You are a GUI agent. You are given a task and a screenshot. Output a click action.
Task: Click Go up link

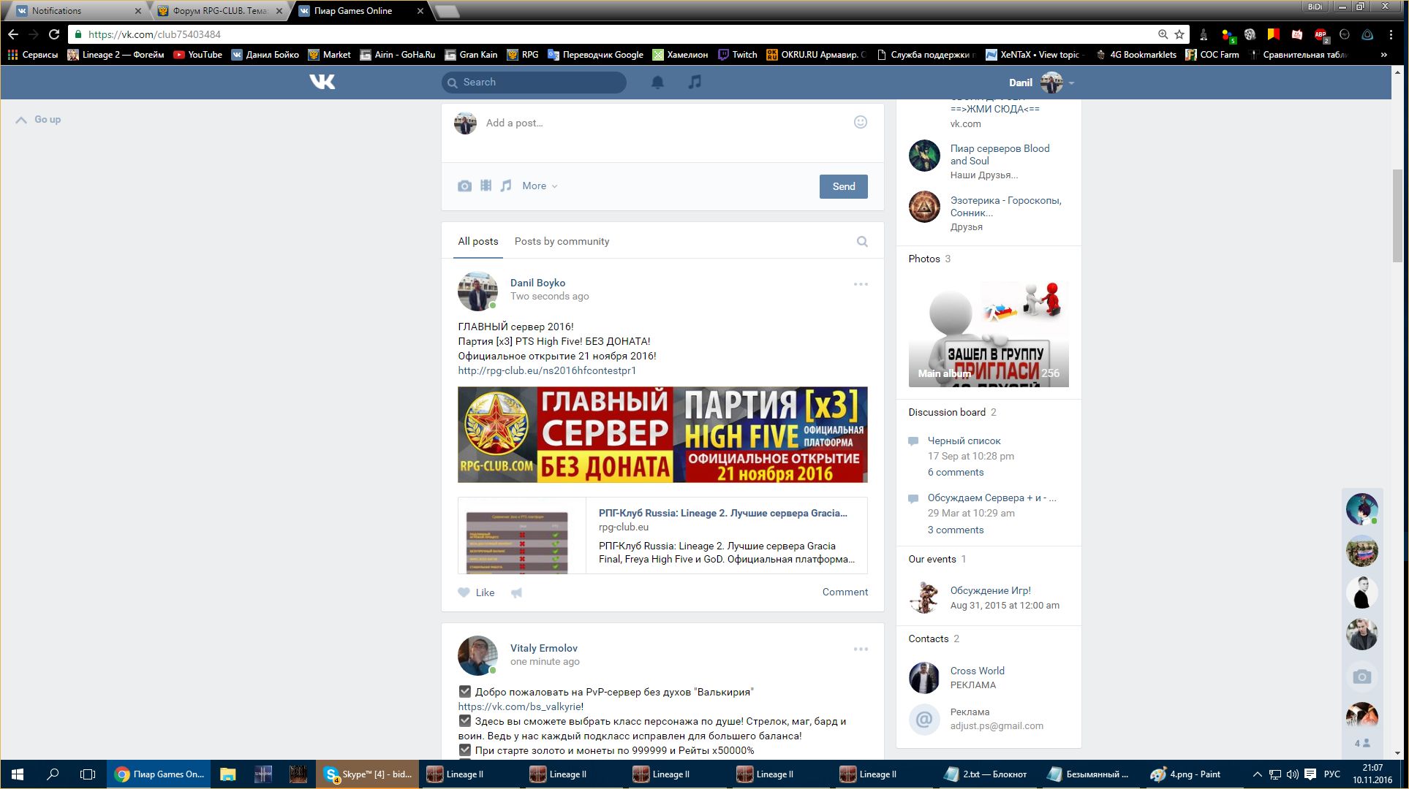tap(39, 120)
